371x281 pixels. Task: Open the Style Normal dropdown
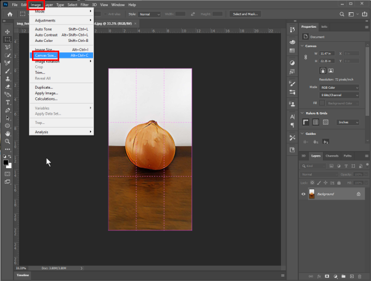(149, 14)
